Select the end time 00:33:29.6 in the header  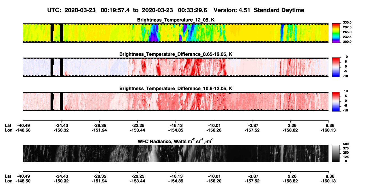(x=193, y=10)
